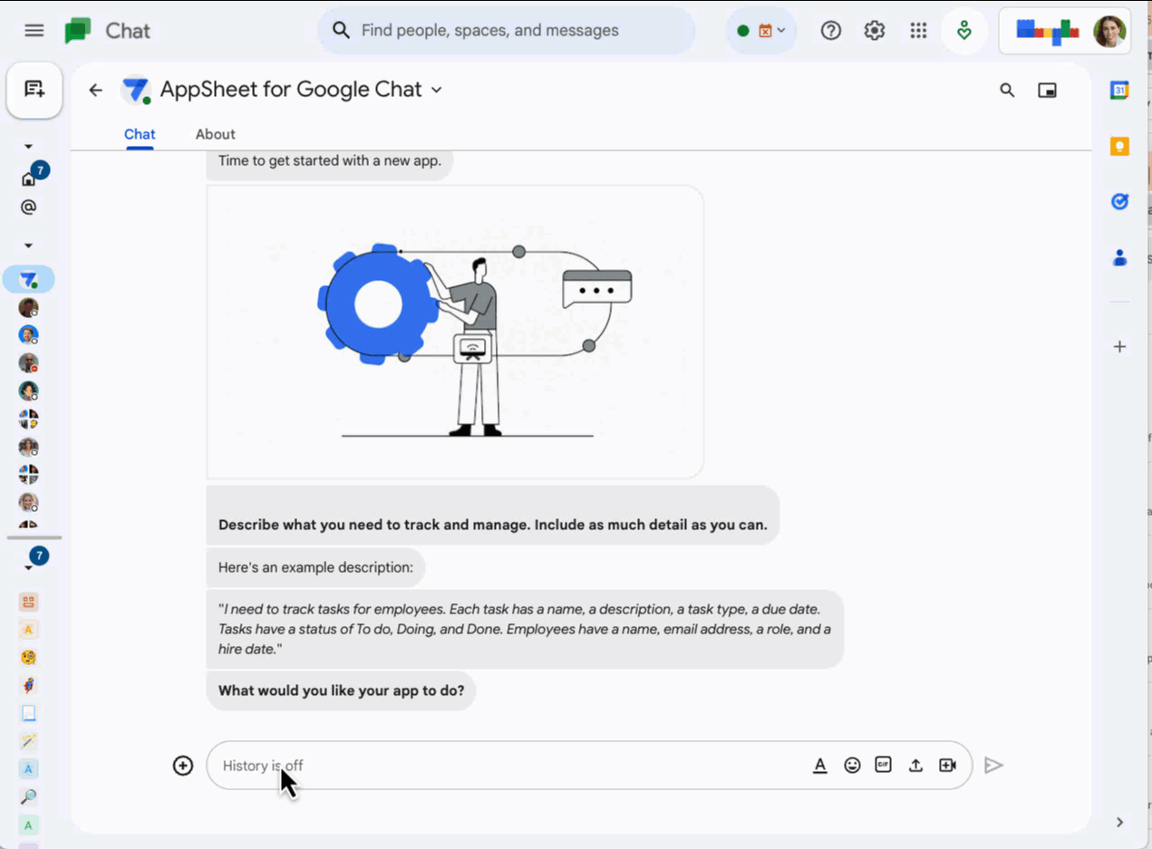Send the message with the arrow button

point(994,766)
